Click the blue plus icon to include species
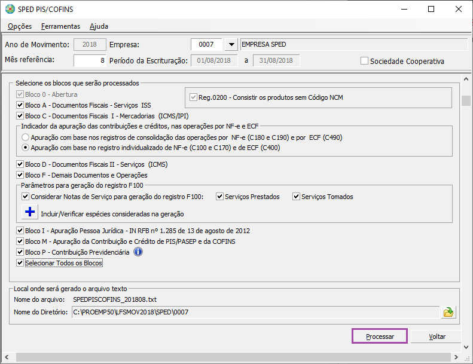 pos(30,213)
